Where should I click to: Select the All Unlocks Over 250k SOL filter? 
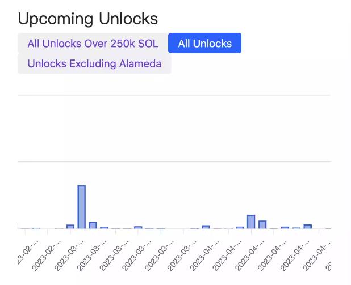[93, 44]
